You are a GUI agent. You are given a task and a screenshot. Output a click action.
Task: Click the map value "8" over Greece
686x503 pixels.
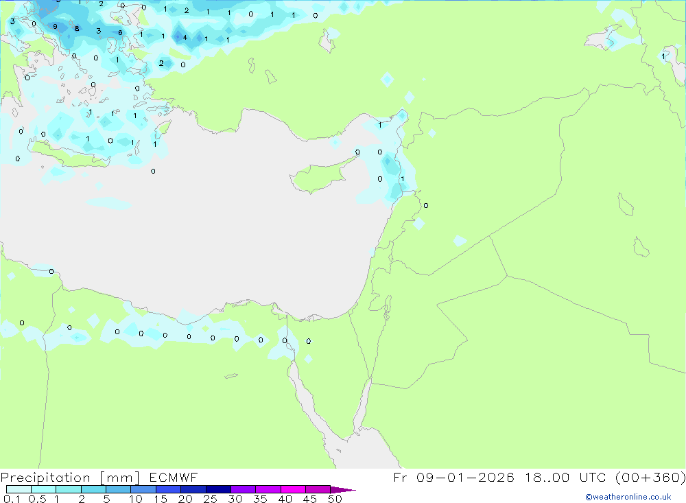(x=77, y=28)
